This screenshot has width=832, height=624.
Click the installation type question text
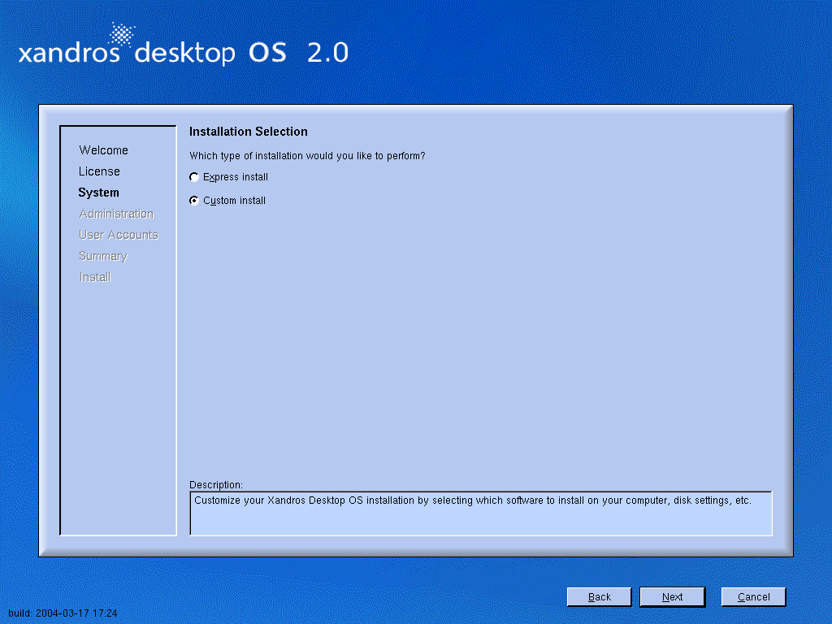(x=307, y=155)
